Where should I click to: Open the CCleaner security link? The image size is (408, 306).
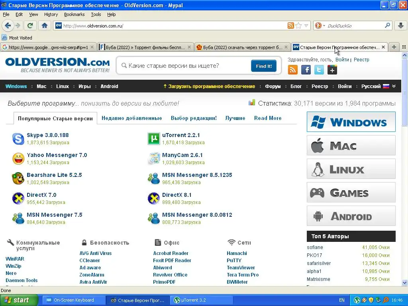(x=90, y=260)
